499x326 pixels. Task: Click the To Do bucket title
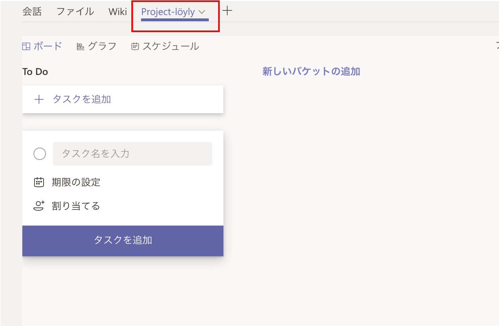pyautogui.click(x=35, y=72)
